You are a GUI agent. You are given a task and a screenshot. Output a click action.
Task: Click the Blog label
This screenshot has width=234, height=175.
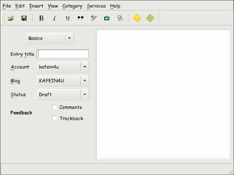coord(15,81)
